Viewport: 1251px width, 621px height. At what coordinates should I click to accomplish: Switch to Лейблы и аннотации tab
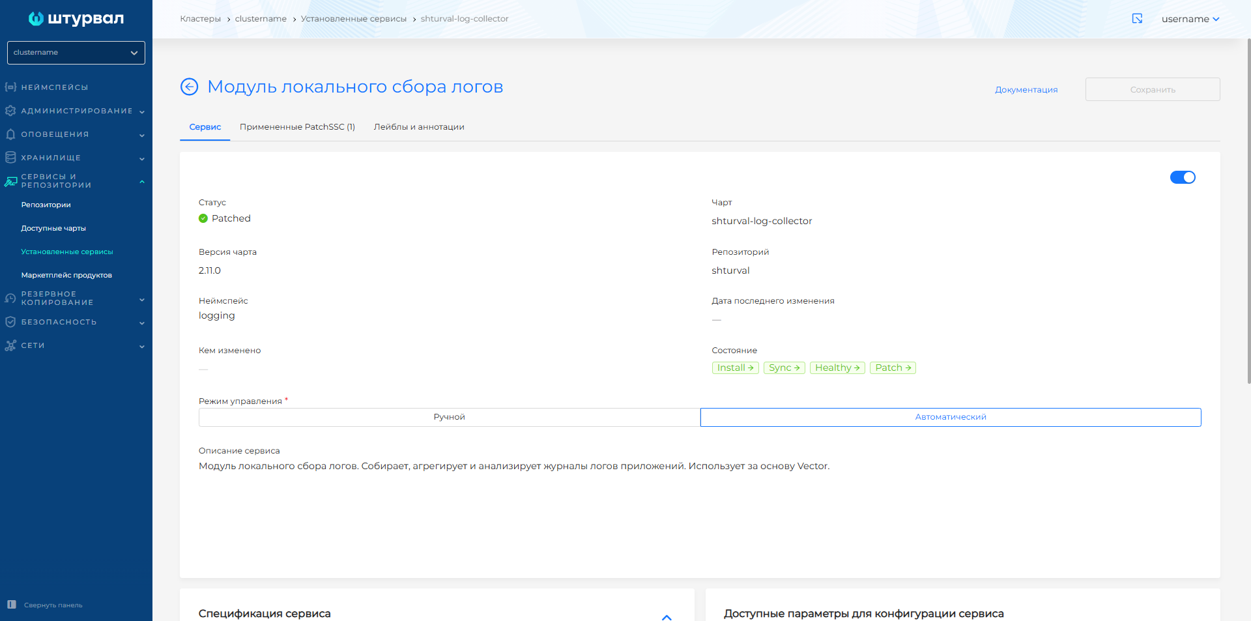coord(419,127)
